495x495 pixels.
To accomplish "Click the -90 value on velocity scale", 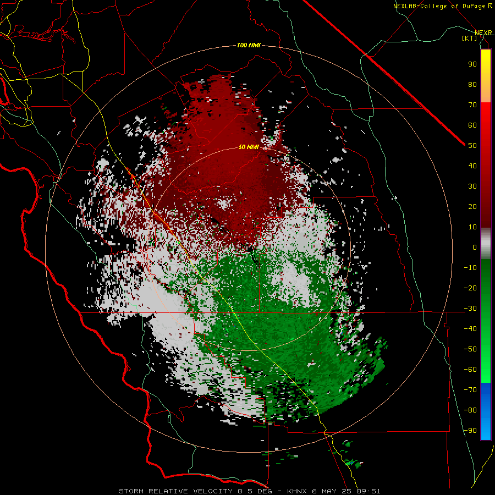I will click(470, 431).
